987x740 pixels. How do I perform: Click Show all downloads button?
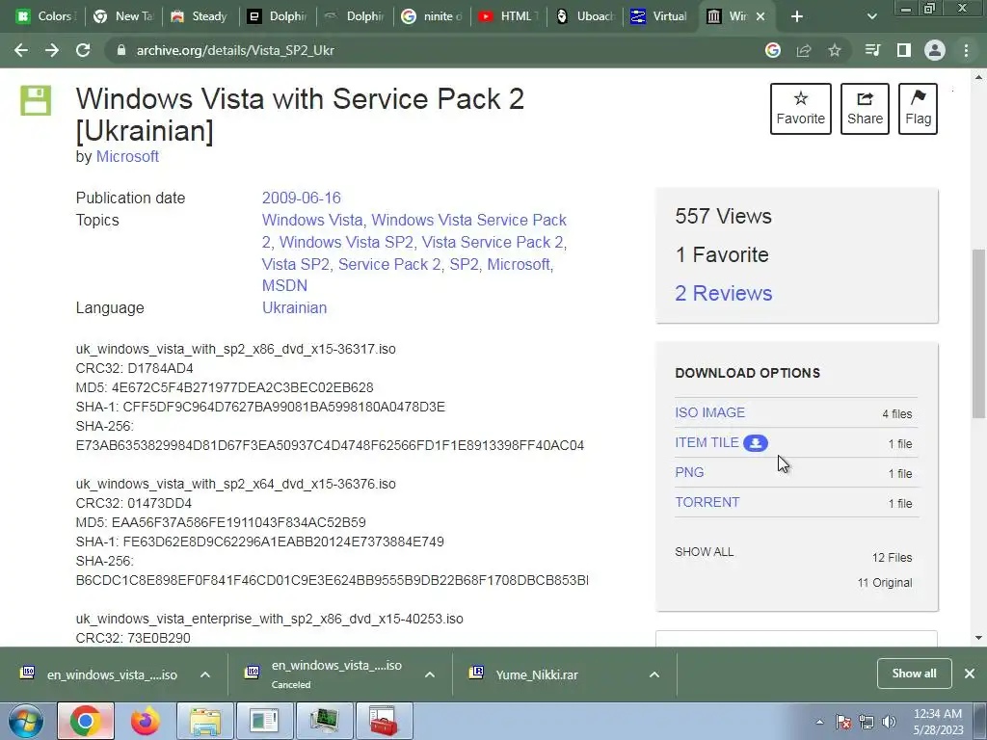(x=914, y=674)
